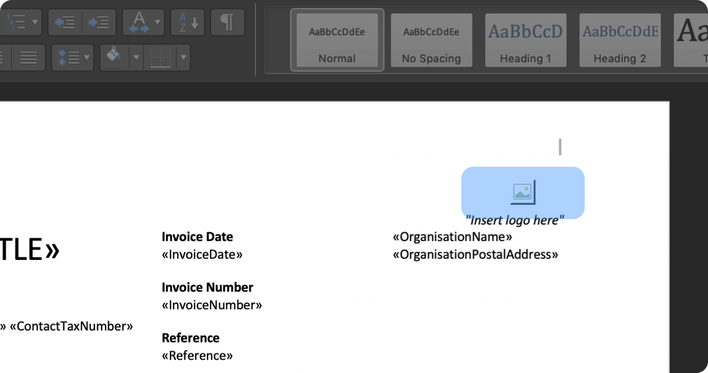Apply shading with the paint bucket
This screenshot has width=708, height=373.
113,58
